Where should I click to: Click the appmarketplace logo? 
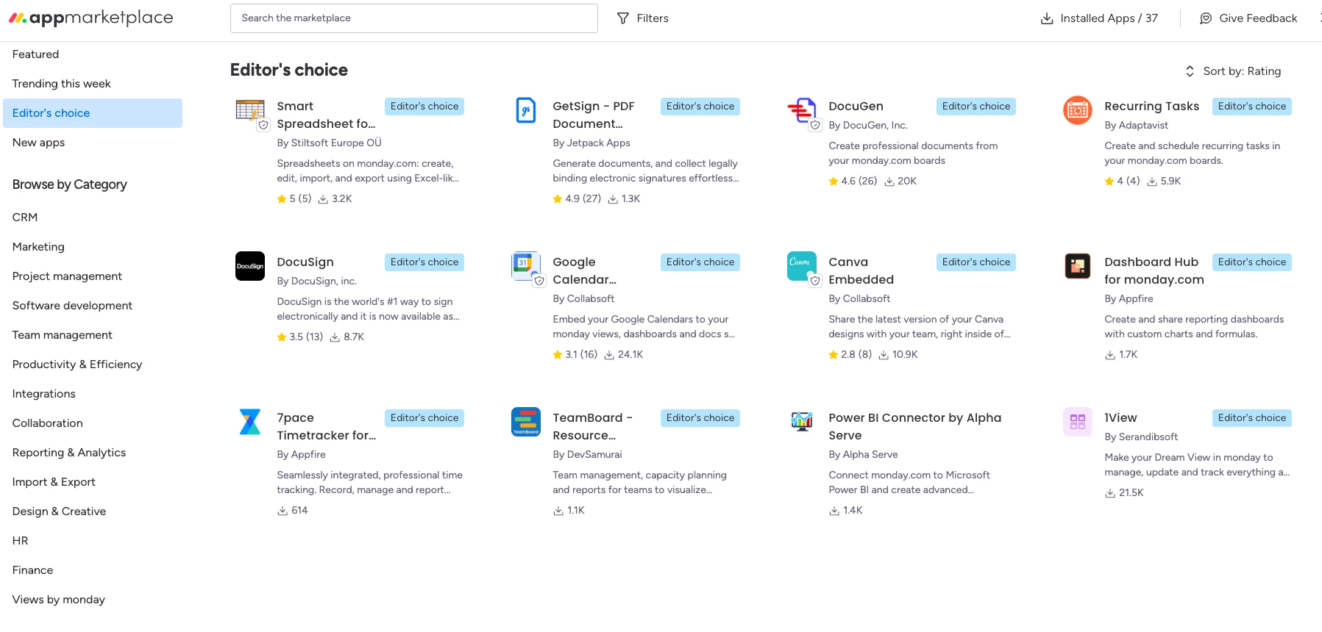pos(91,18)
